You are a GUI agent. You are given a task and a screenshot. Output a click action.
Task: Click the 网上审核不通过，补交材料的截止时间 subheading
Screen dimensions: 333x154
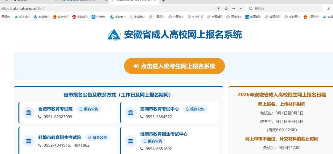(282, 139)
